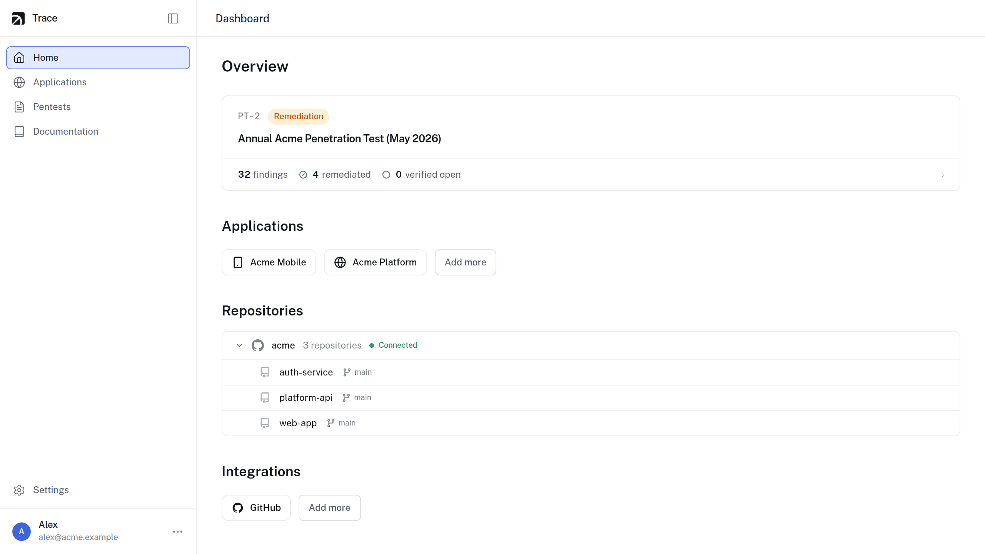The height and width of the screenshot is (554, 985).
Task: Collapse the acme repositories group chevron
Action: [239, 345]
